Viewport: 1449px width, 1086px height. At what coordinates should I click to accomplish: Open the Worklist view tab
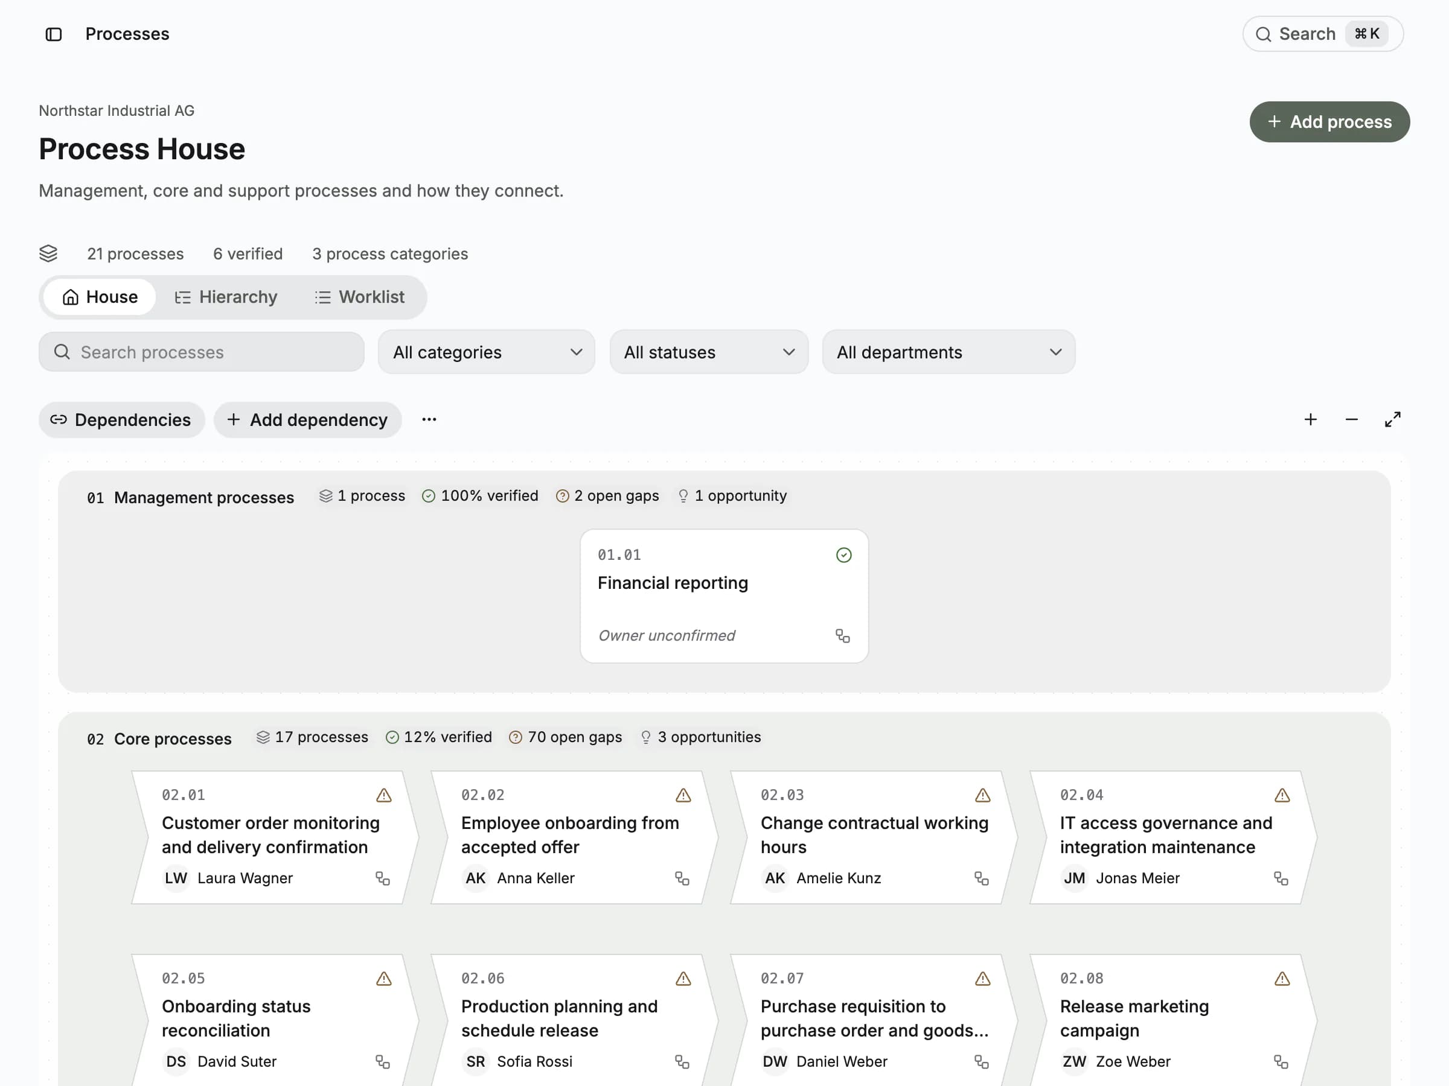point(360,297)
